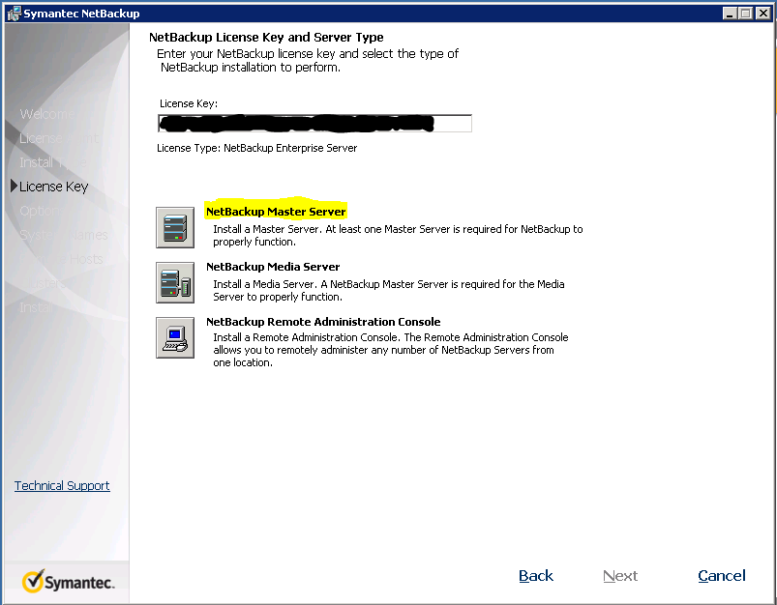Go Back to the previous step
Viewport: 777px width, 605px height.
coord(536,576)
